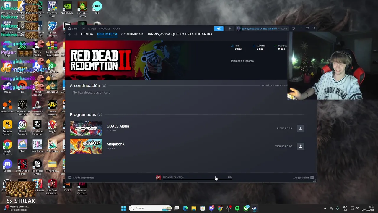
Task: Click the GOALS Alpha game thumbnail
Action: pos(86,128)
